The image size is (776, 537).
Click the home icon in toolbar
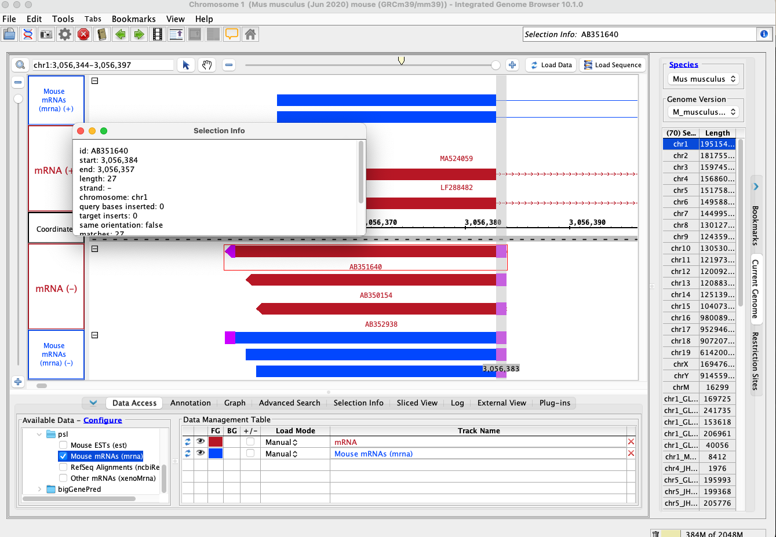(250, 34)
